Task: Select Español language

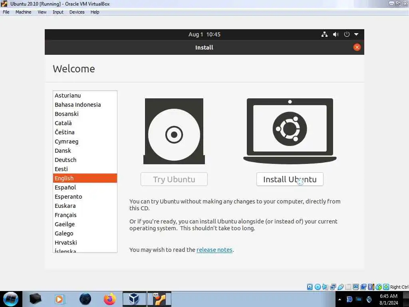Action: tap(85, 187)
